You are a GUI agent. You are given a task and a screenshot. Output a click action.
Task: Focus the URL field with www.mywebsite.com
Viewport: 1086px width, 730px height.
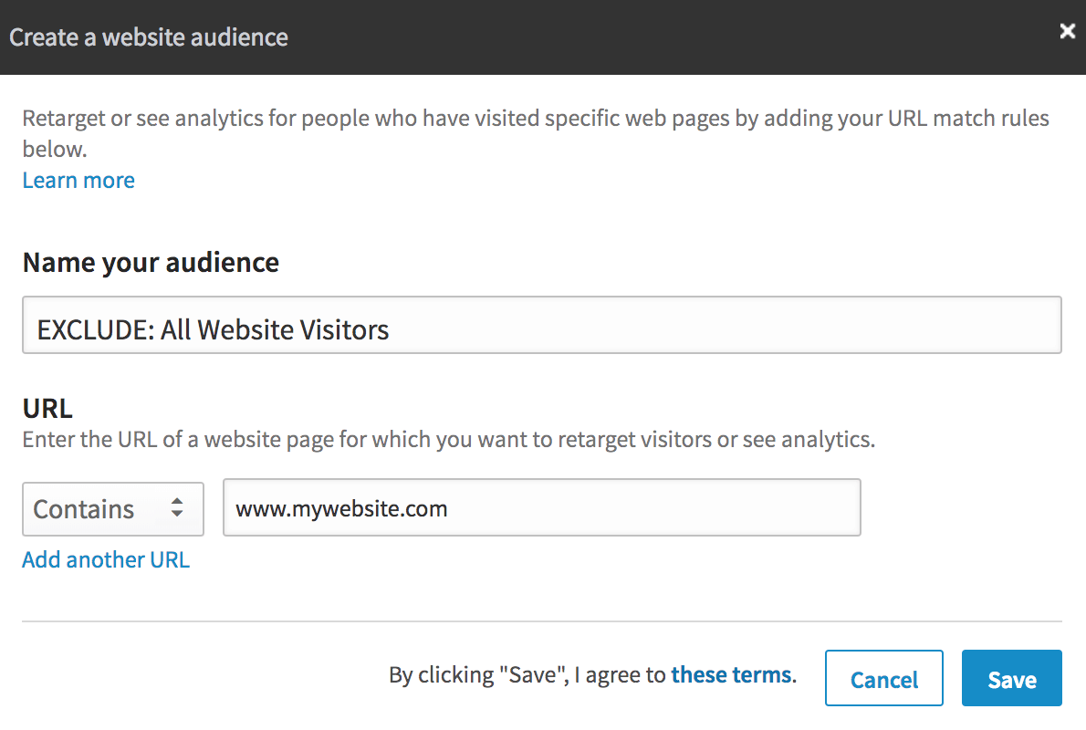coord(541,507)
